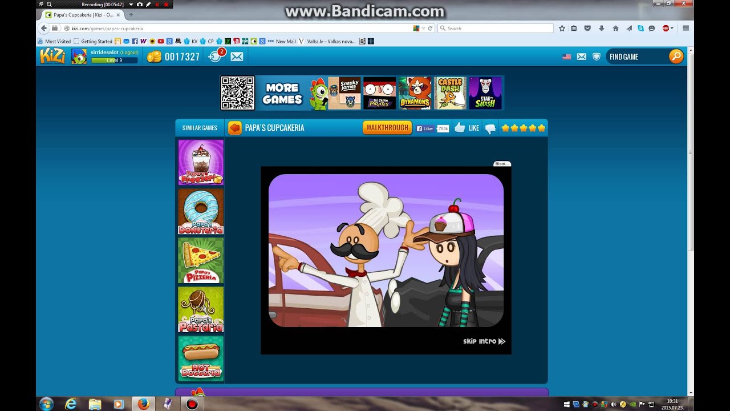The height and width of the screenshot is (411, 730).
Task: Open Papa's Pastaria similar game
Action: click(x=201, y=309)
